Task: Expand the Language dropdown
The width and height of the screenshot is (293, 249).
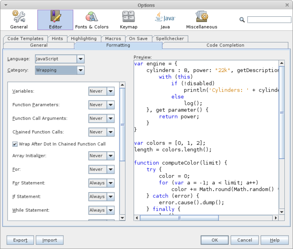Action: [x=80, y=59]
